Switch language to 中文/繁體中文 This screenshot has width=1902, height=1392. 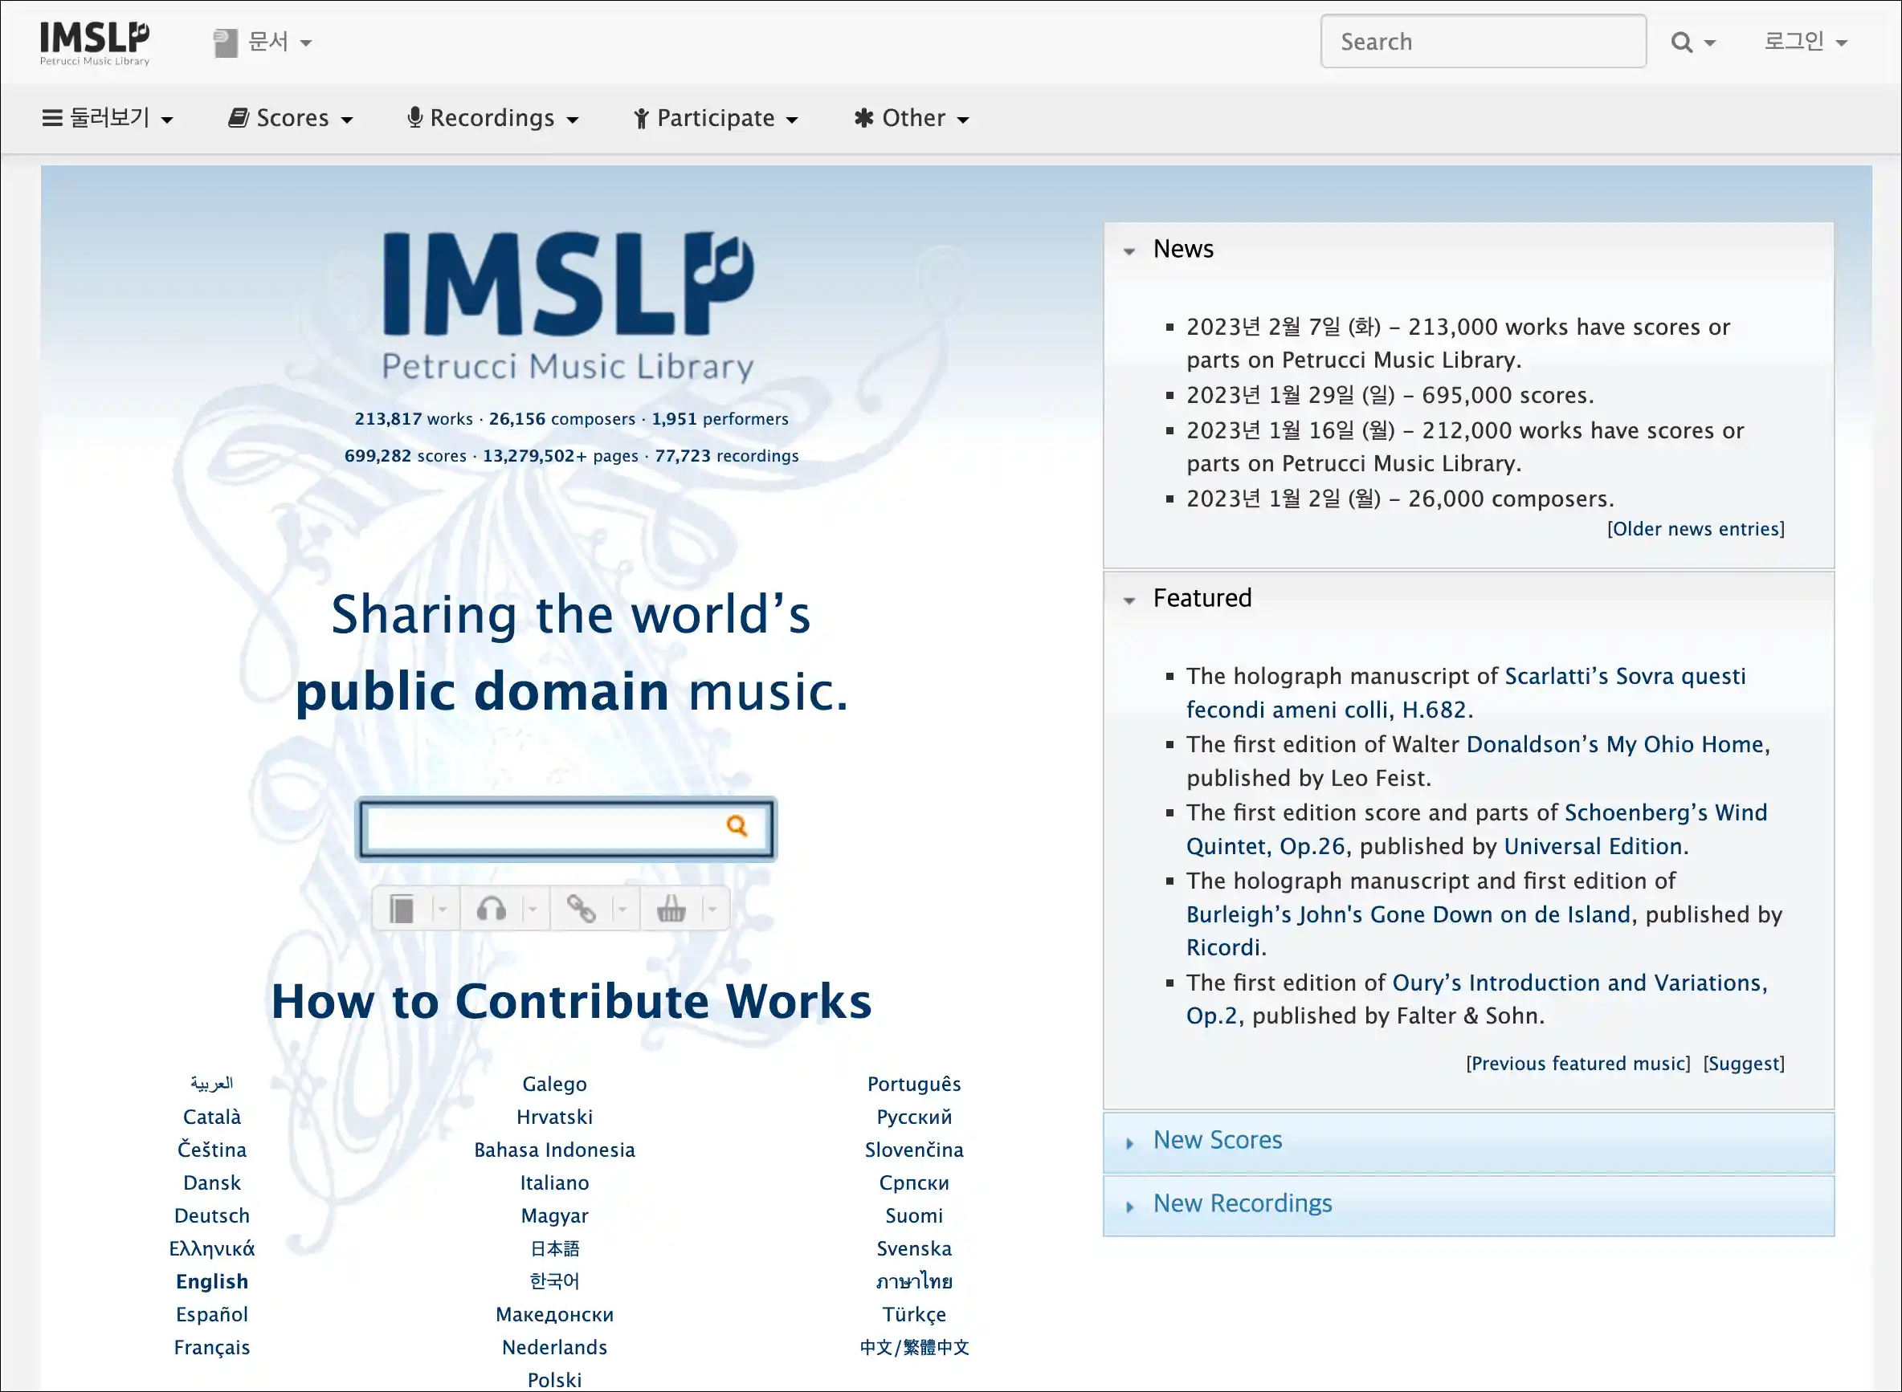point(914,1348)
